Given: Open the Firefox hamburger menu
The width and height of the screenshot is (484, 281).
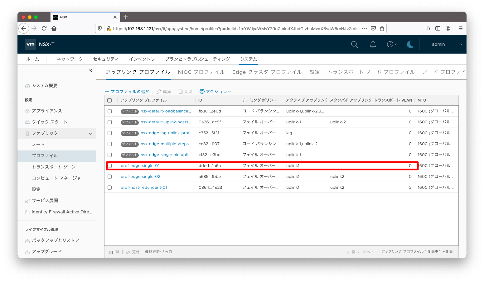Looking at the screenshot, I should click(460, 28).
